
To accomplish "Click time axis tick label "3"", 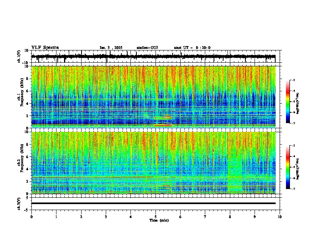I will [106, 217].
